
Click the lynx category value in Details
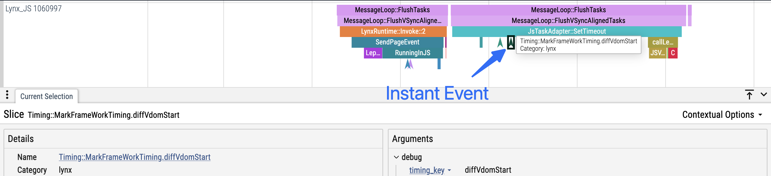click(x=65, y=170)
